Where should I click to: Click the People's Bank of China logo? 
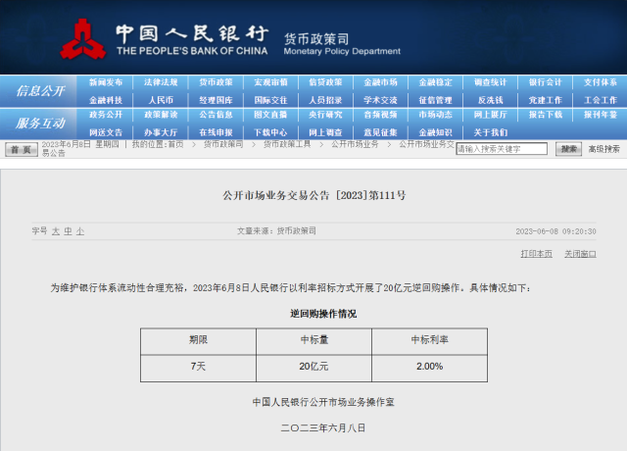click(82, 37)
